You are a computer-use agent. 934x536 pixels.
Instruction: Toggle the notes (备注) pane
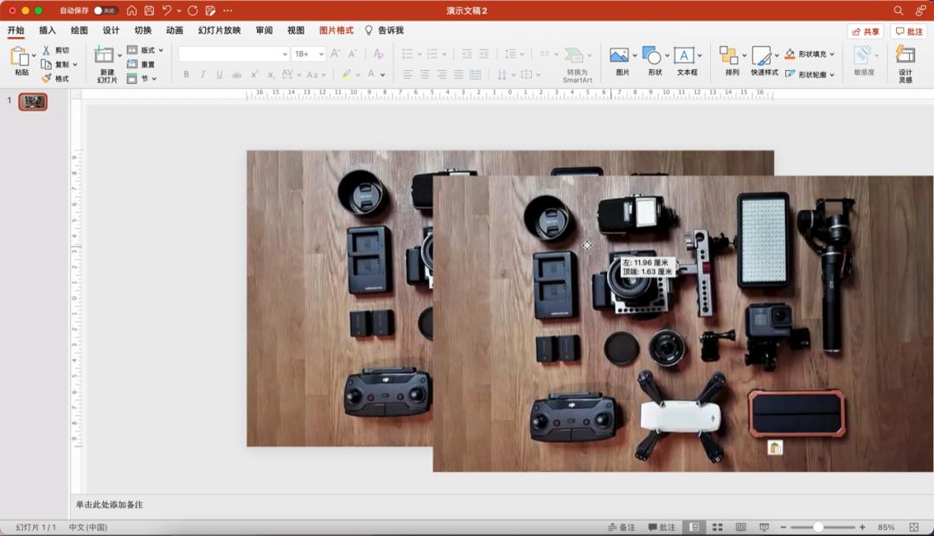coord(621,527)
